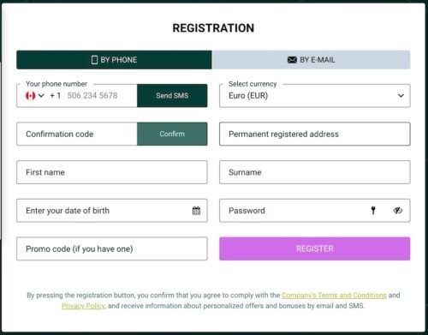Click the Confirm button

click(172, 134)
